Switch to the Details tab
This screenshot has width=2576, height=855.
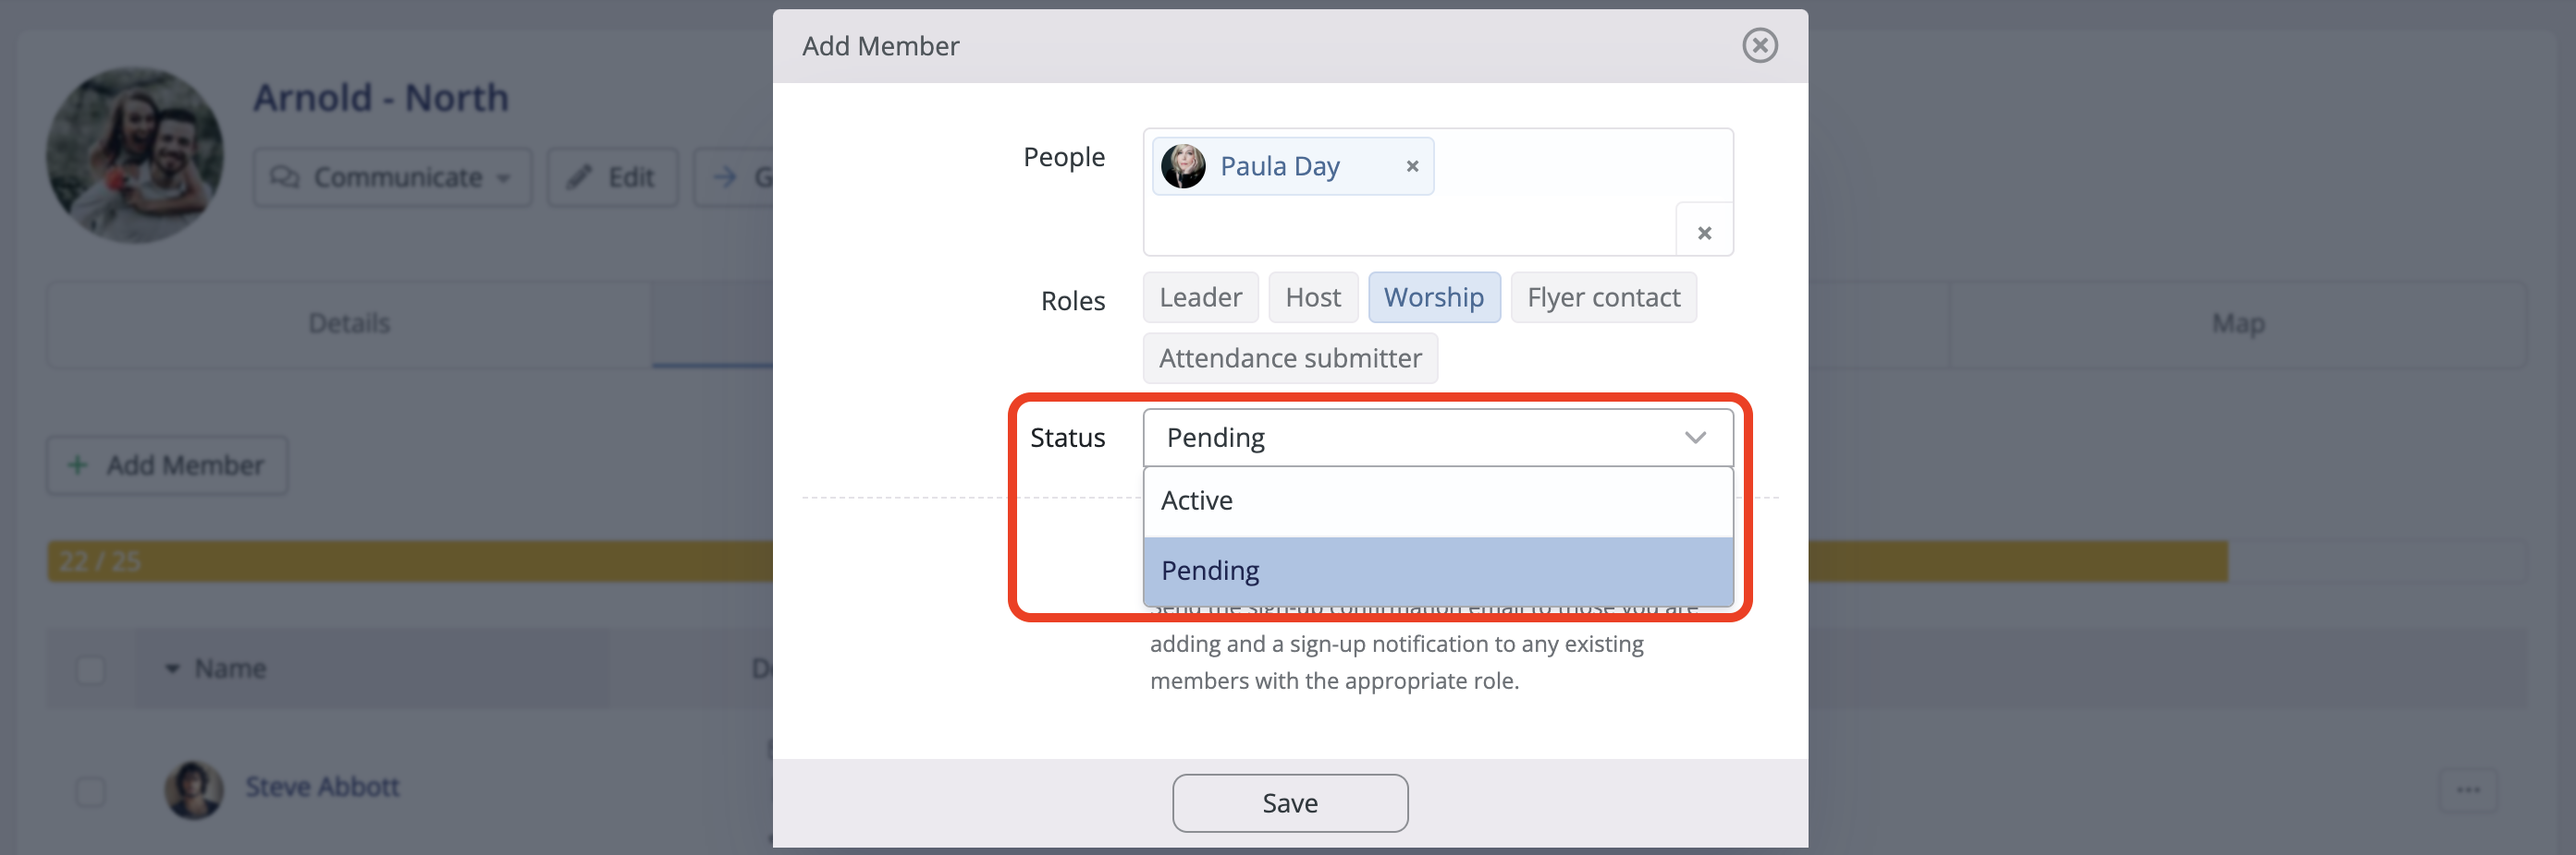[x=349, y=322]
